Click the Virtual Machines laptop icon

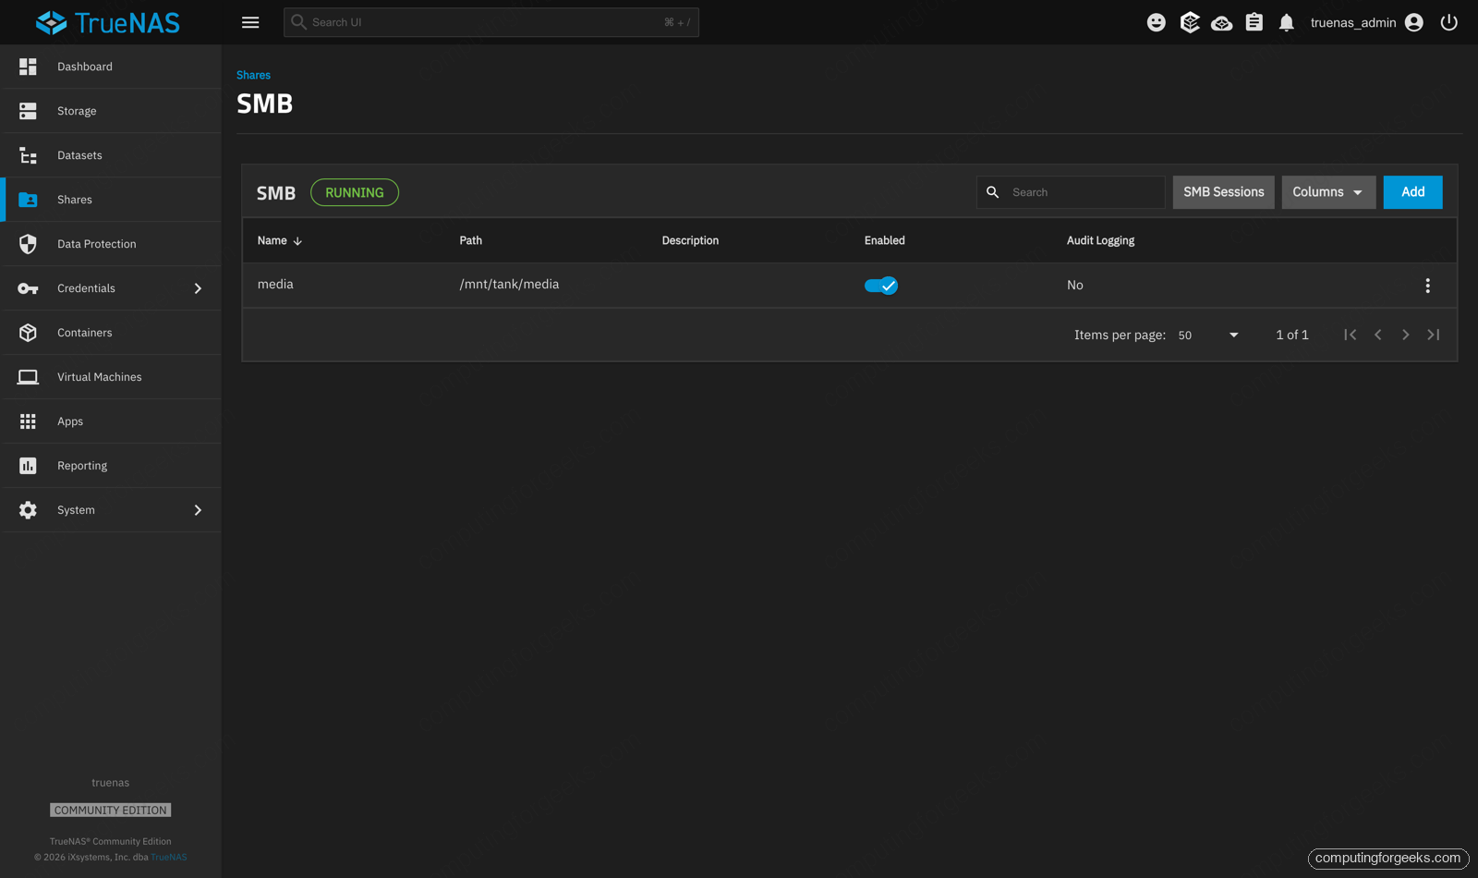[28, 377]
